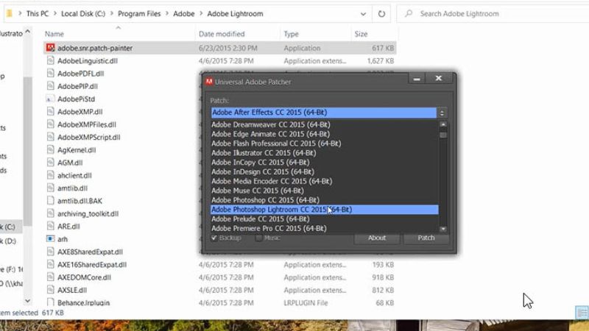Click the search magnifier icon
This screenshot has width=589, height=331.
point(409,13)
